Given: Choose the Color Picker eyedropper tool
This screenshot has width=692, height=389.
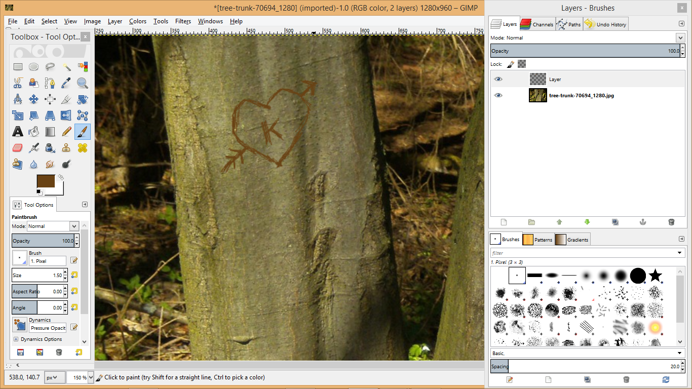Looking at the screenshot, I should point(66,83).
